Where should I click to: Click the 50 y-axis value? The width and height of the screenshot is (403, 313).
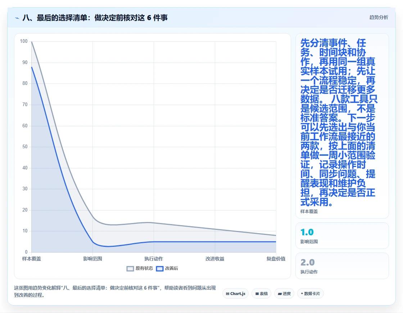[25, 146]
